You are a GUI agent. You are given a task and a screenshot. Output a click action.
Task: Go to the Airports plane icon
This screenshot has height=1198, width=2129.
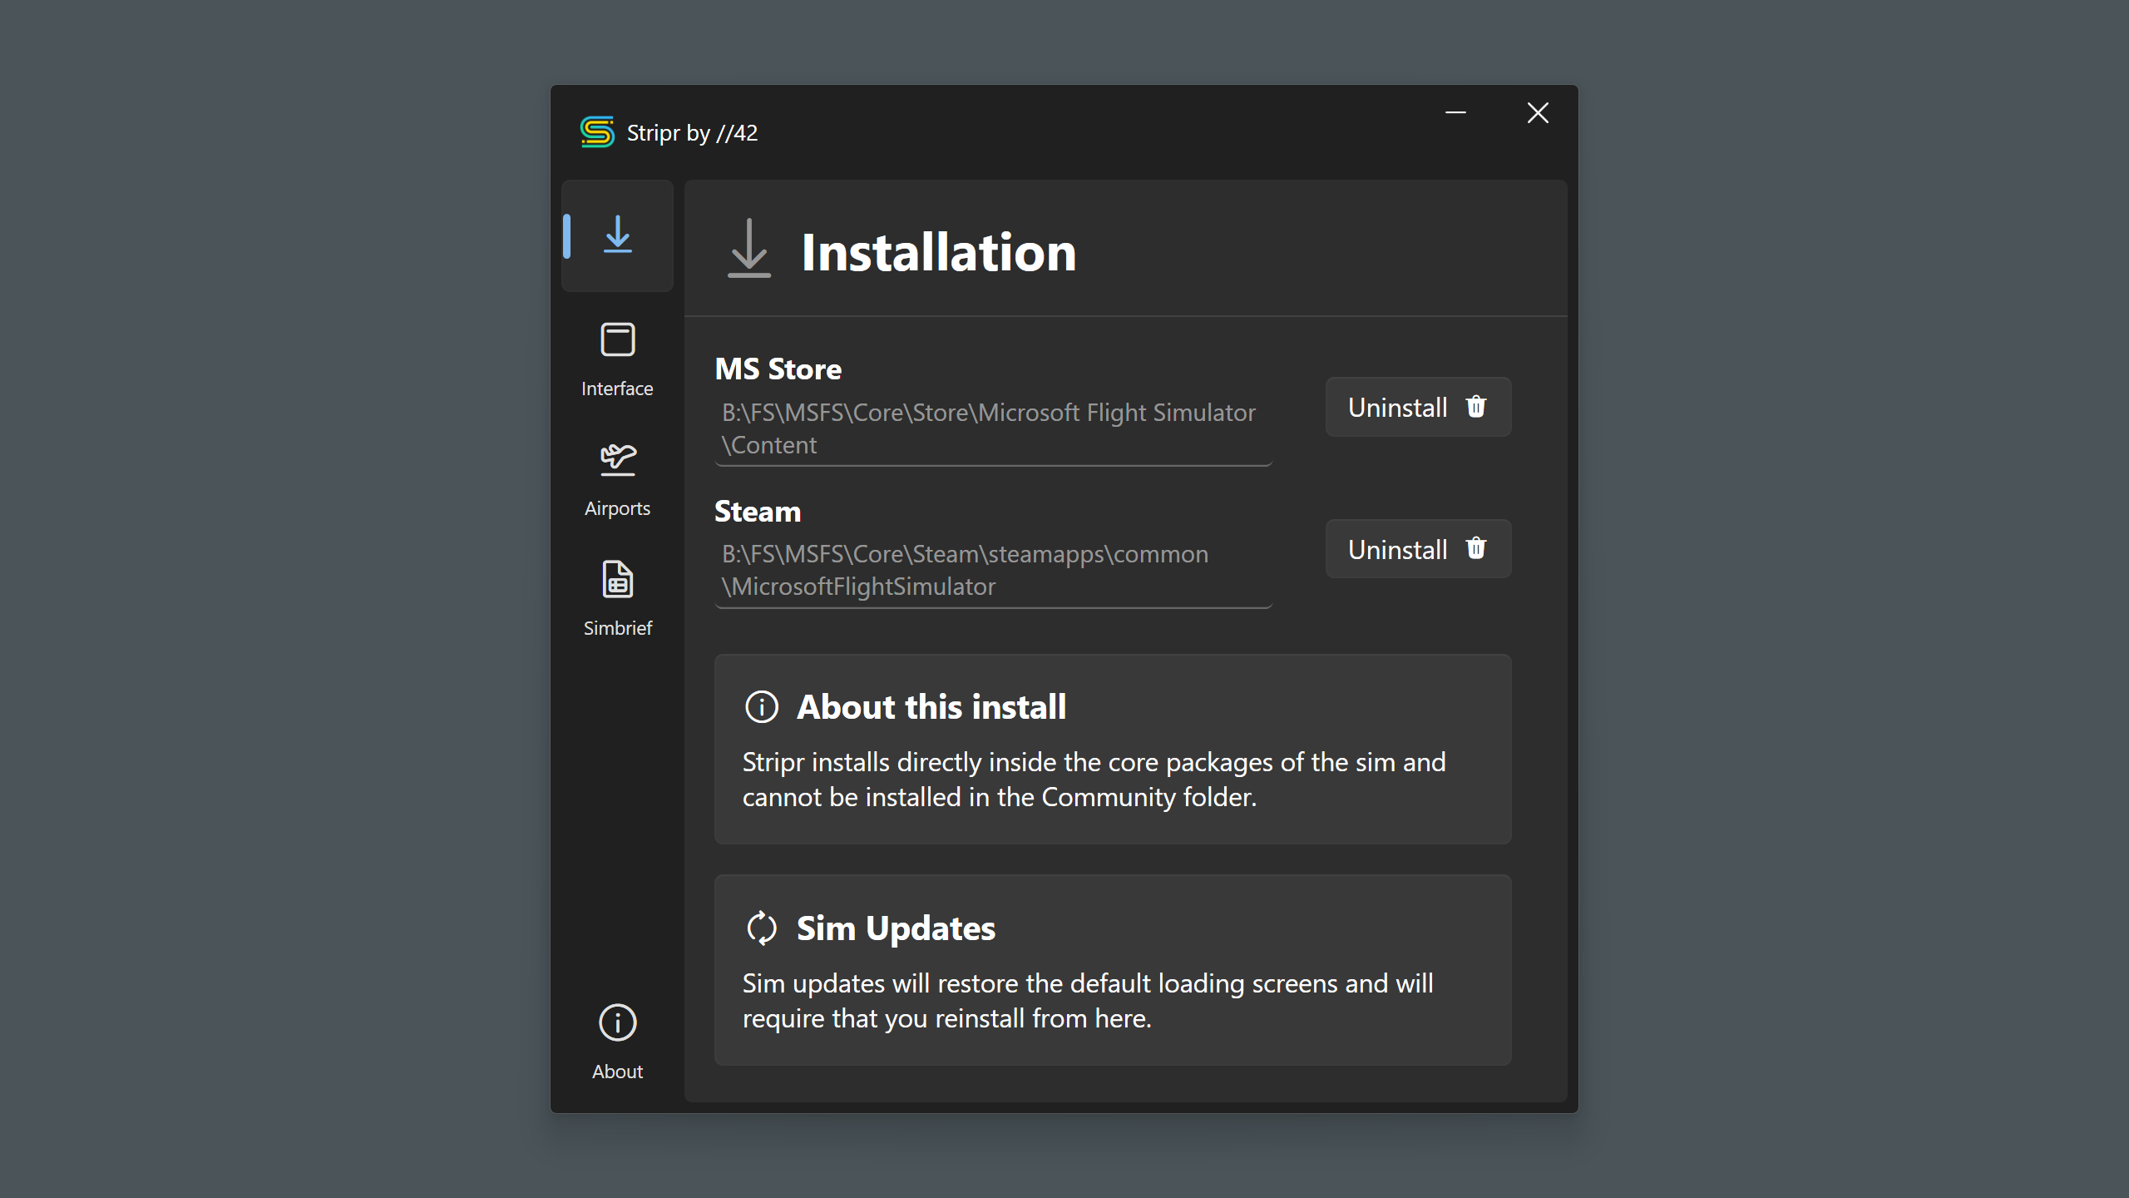(617, 458)
